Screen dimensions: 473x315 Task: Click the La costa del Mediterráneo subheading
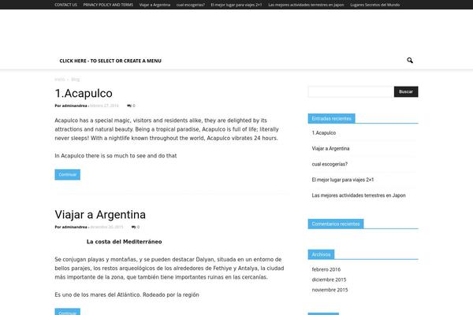tap(124, 242)
